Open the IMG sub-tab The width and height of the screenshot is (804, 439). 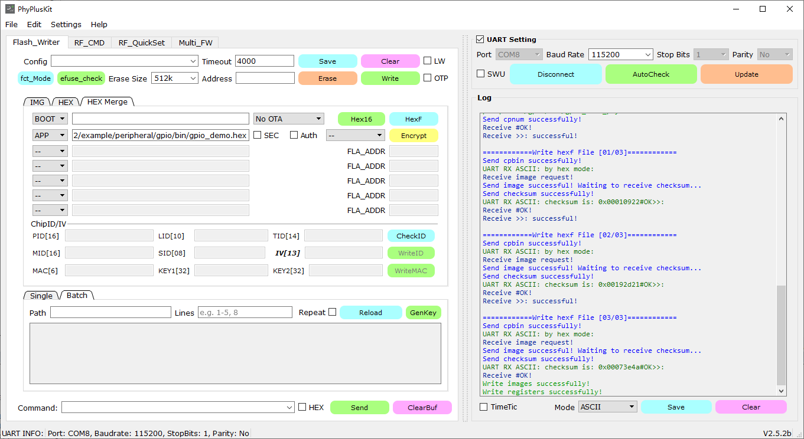click(37, 102)
